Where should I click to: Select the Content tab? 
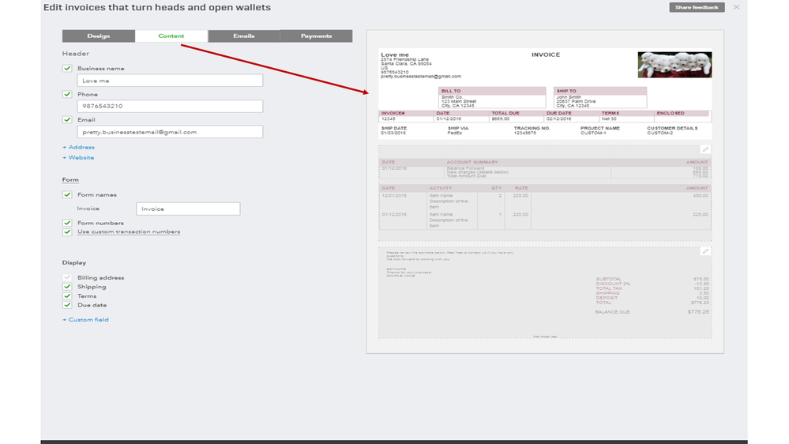[171, 36]
